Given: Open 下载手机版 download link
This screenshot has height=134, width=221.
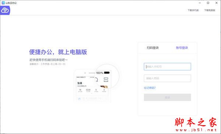Looking at the screenshot, I should (193, 10).
